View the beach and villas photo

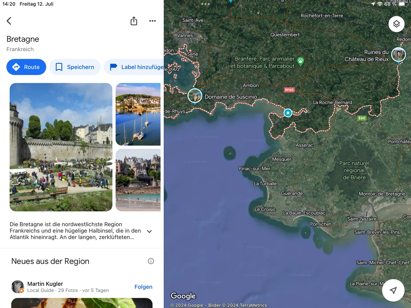138,180
